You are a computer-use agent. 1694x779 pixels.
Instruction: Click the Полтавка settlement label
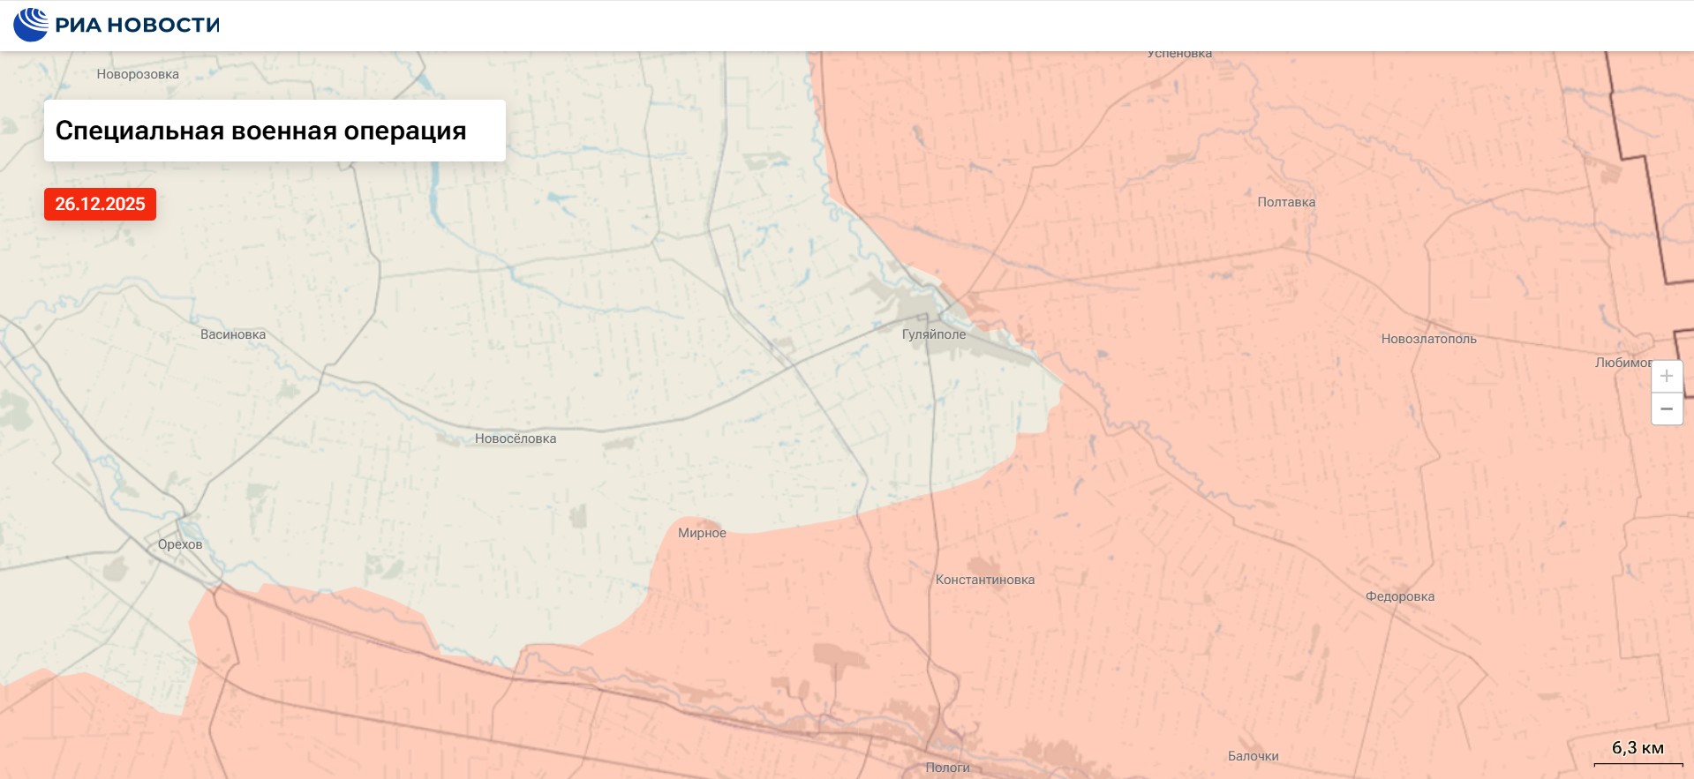(1286, 202)
